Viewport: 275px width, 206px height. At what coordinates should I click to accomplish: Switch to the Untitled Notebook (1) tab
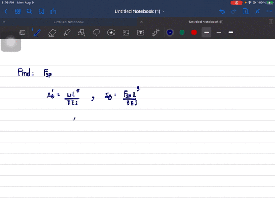206,22
